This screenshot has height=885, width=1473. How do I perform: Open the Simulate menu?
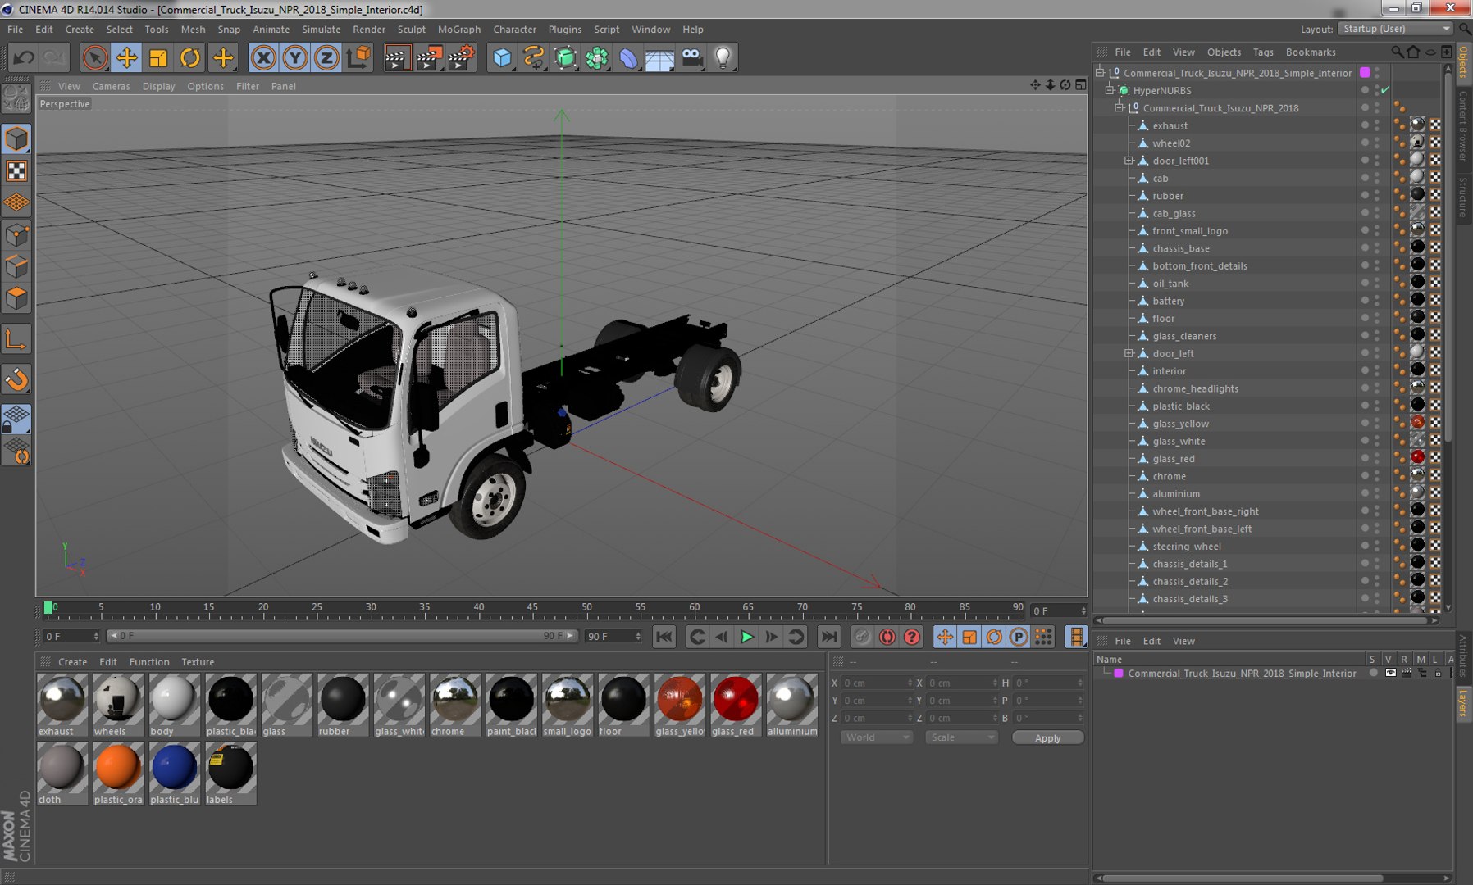click(x=321, y=29)
